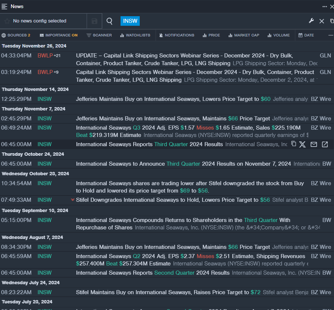Open the Watchlists filter
Viewport: 334px width, 310px height.
coord(135,35)
